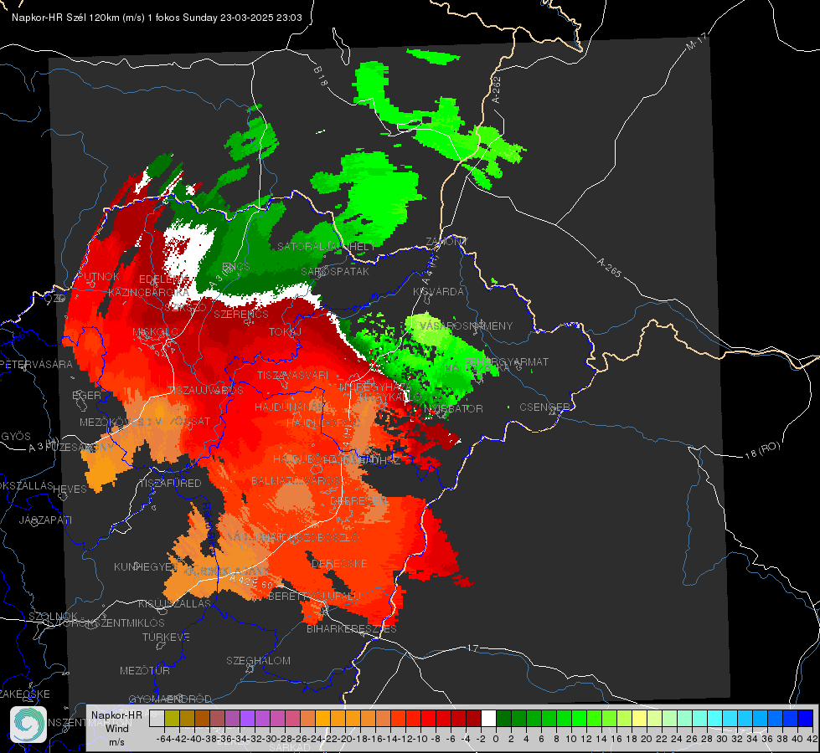Screen dimensions: 820x753
Task: Click the 'TISZAVASVÁRI' city label
Action: pyautogui.click(x=293, y=376)
